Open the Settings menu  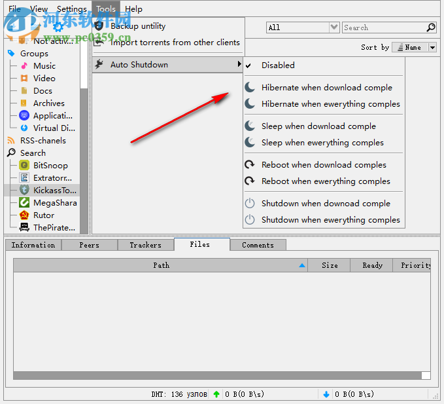pos(72,9)
